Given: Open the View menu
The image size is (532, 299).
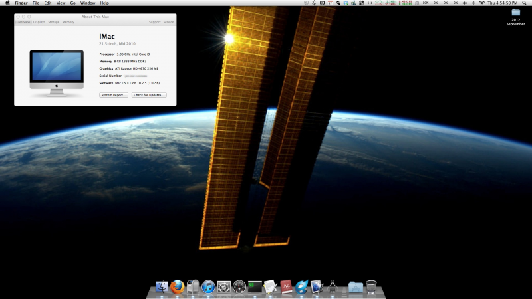Looking at the screenshot, I should (61, 3).
